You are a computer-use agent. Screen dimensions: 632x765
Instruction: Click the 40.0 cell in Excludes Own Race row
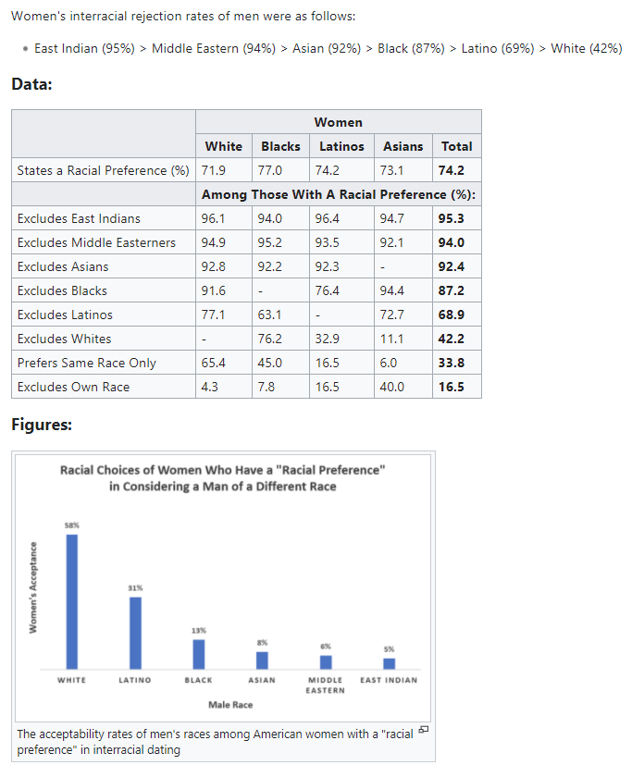(403, 387)
